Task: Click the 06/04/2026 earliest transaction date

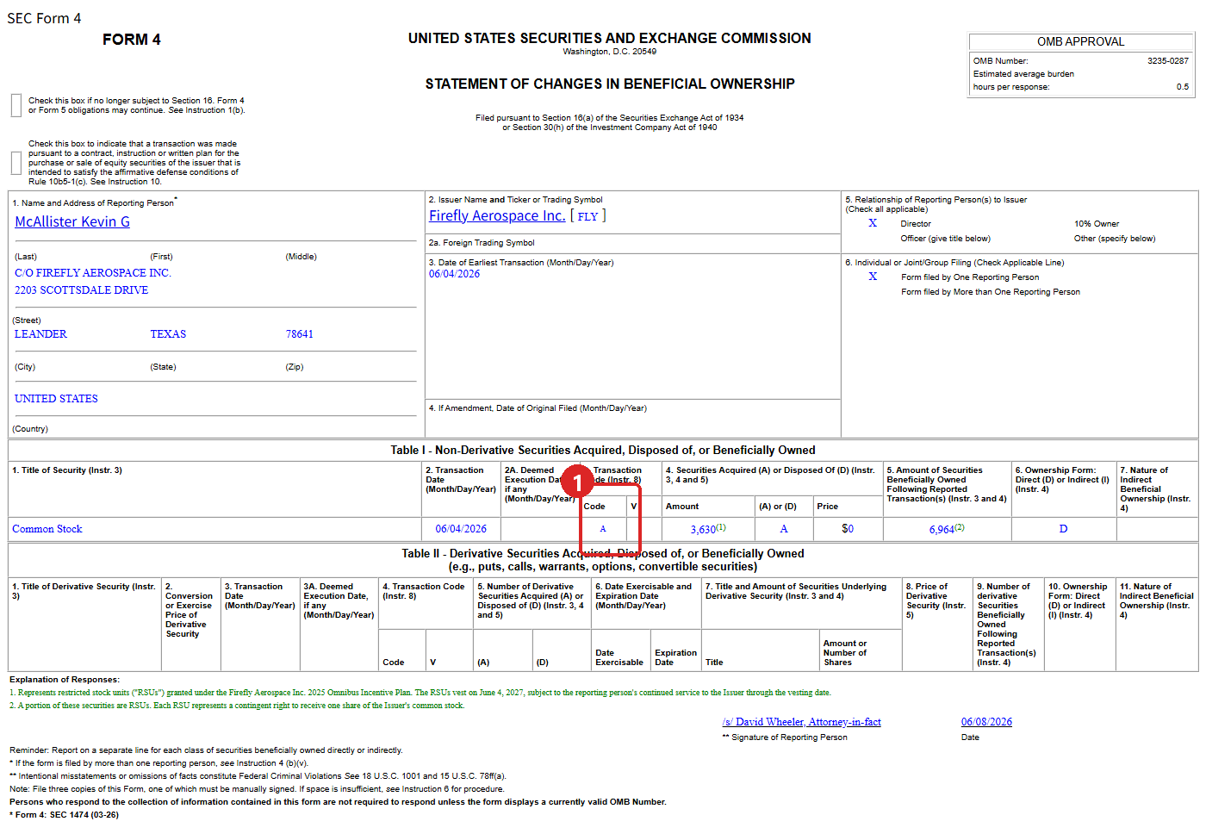Action: coord(454,274)
